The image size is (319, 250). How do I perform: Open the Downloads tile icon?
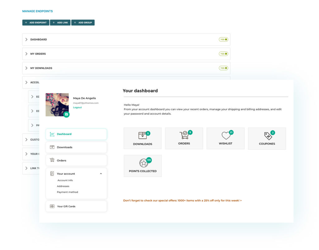[142, 135]
